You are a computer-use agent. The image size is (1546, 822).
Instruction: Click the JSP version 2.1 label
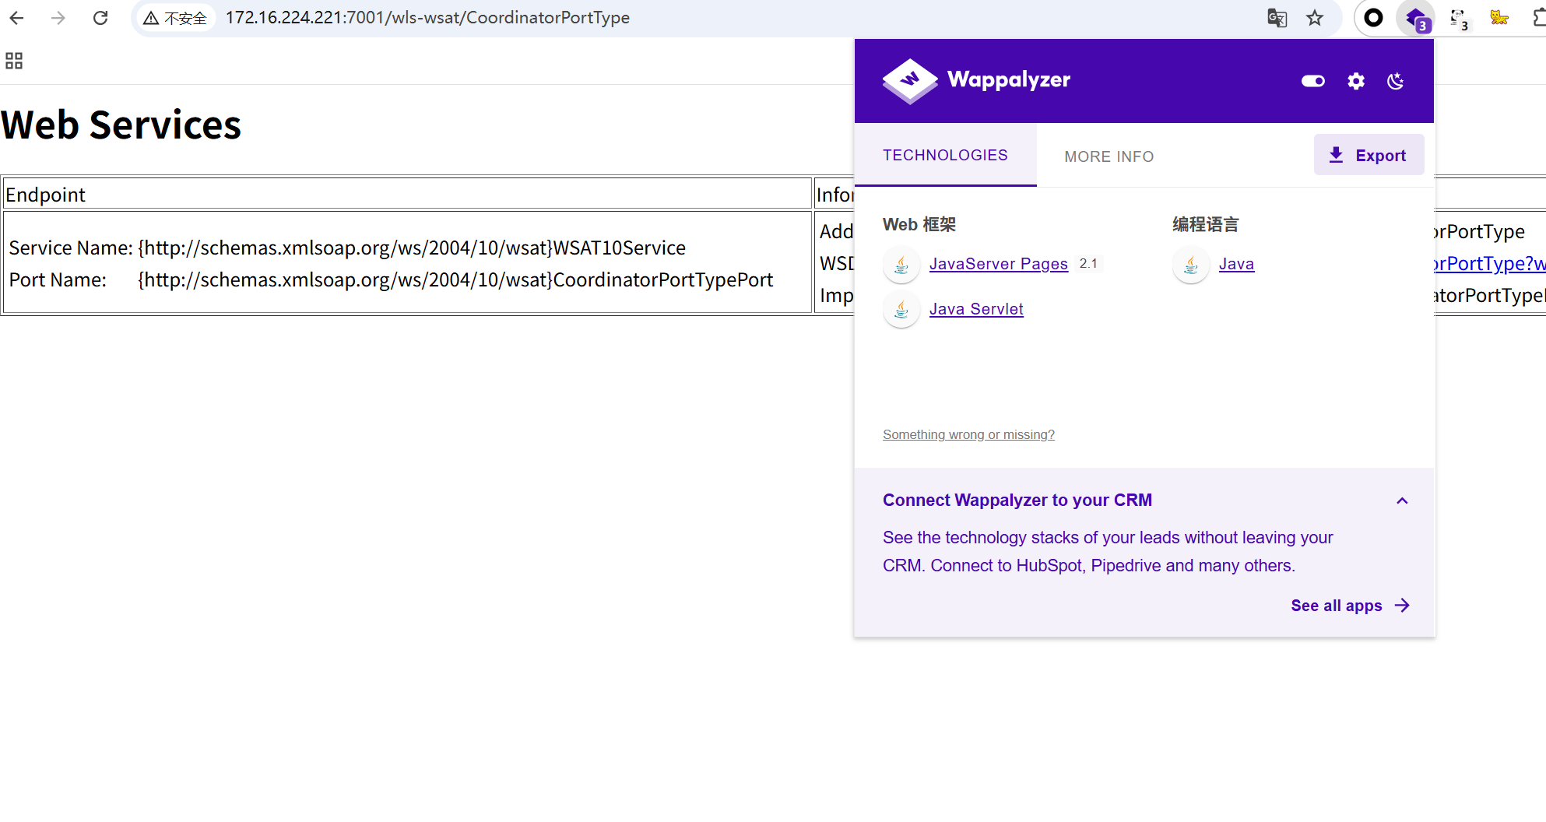[1088, 264]
